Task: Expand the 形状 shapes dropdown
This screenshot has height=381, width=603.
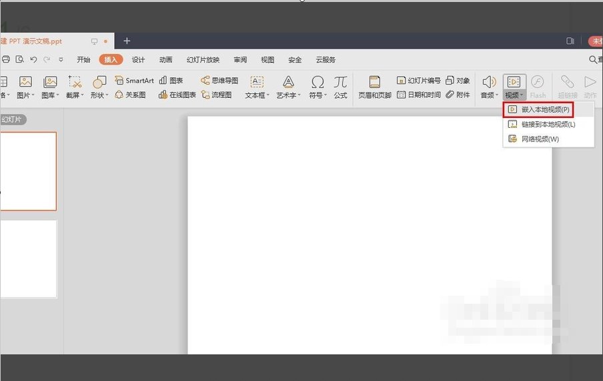Action: (x=99, y=95)
